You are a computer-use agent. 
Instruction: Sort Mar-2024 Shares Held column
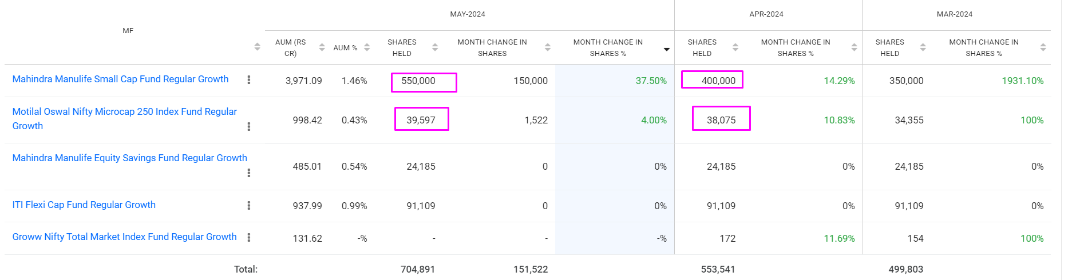(x=923, y=47)
